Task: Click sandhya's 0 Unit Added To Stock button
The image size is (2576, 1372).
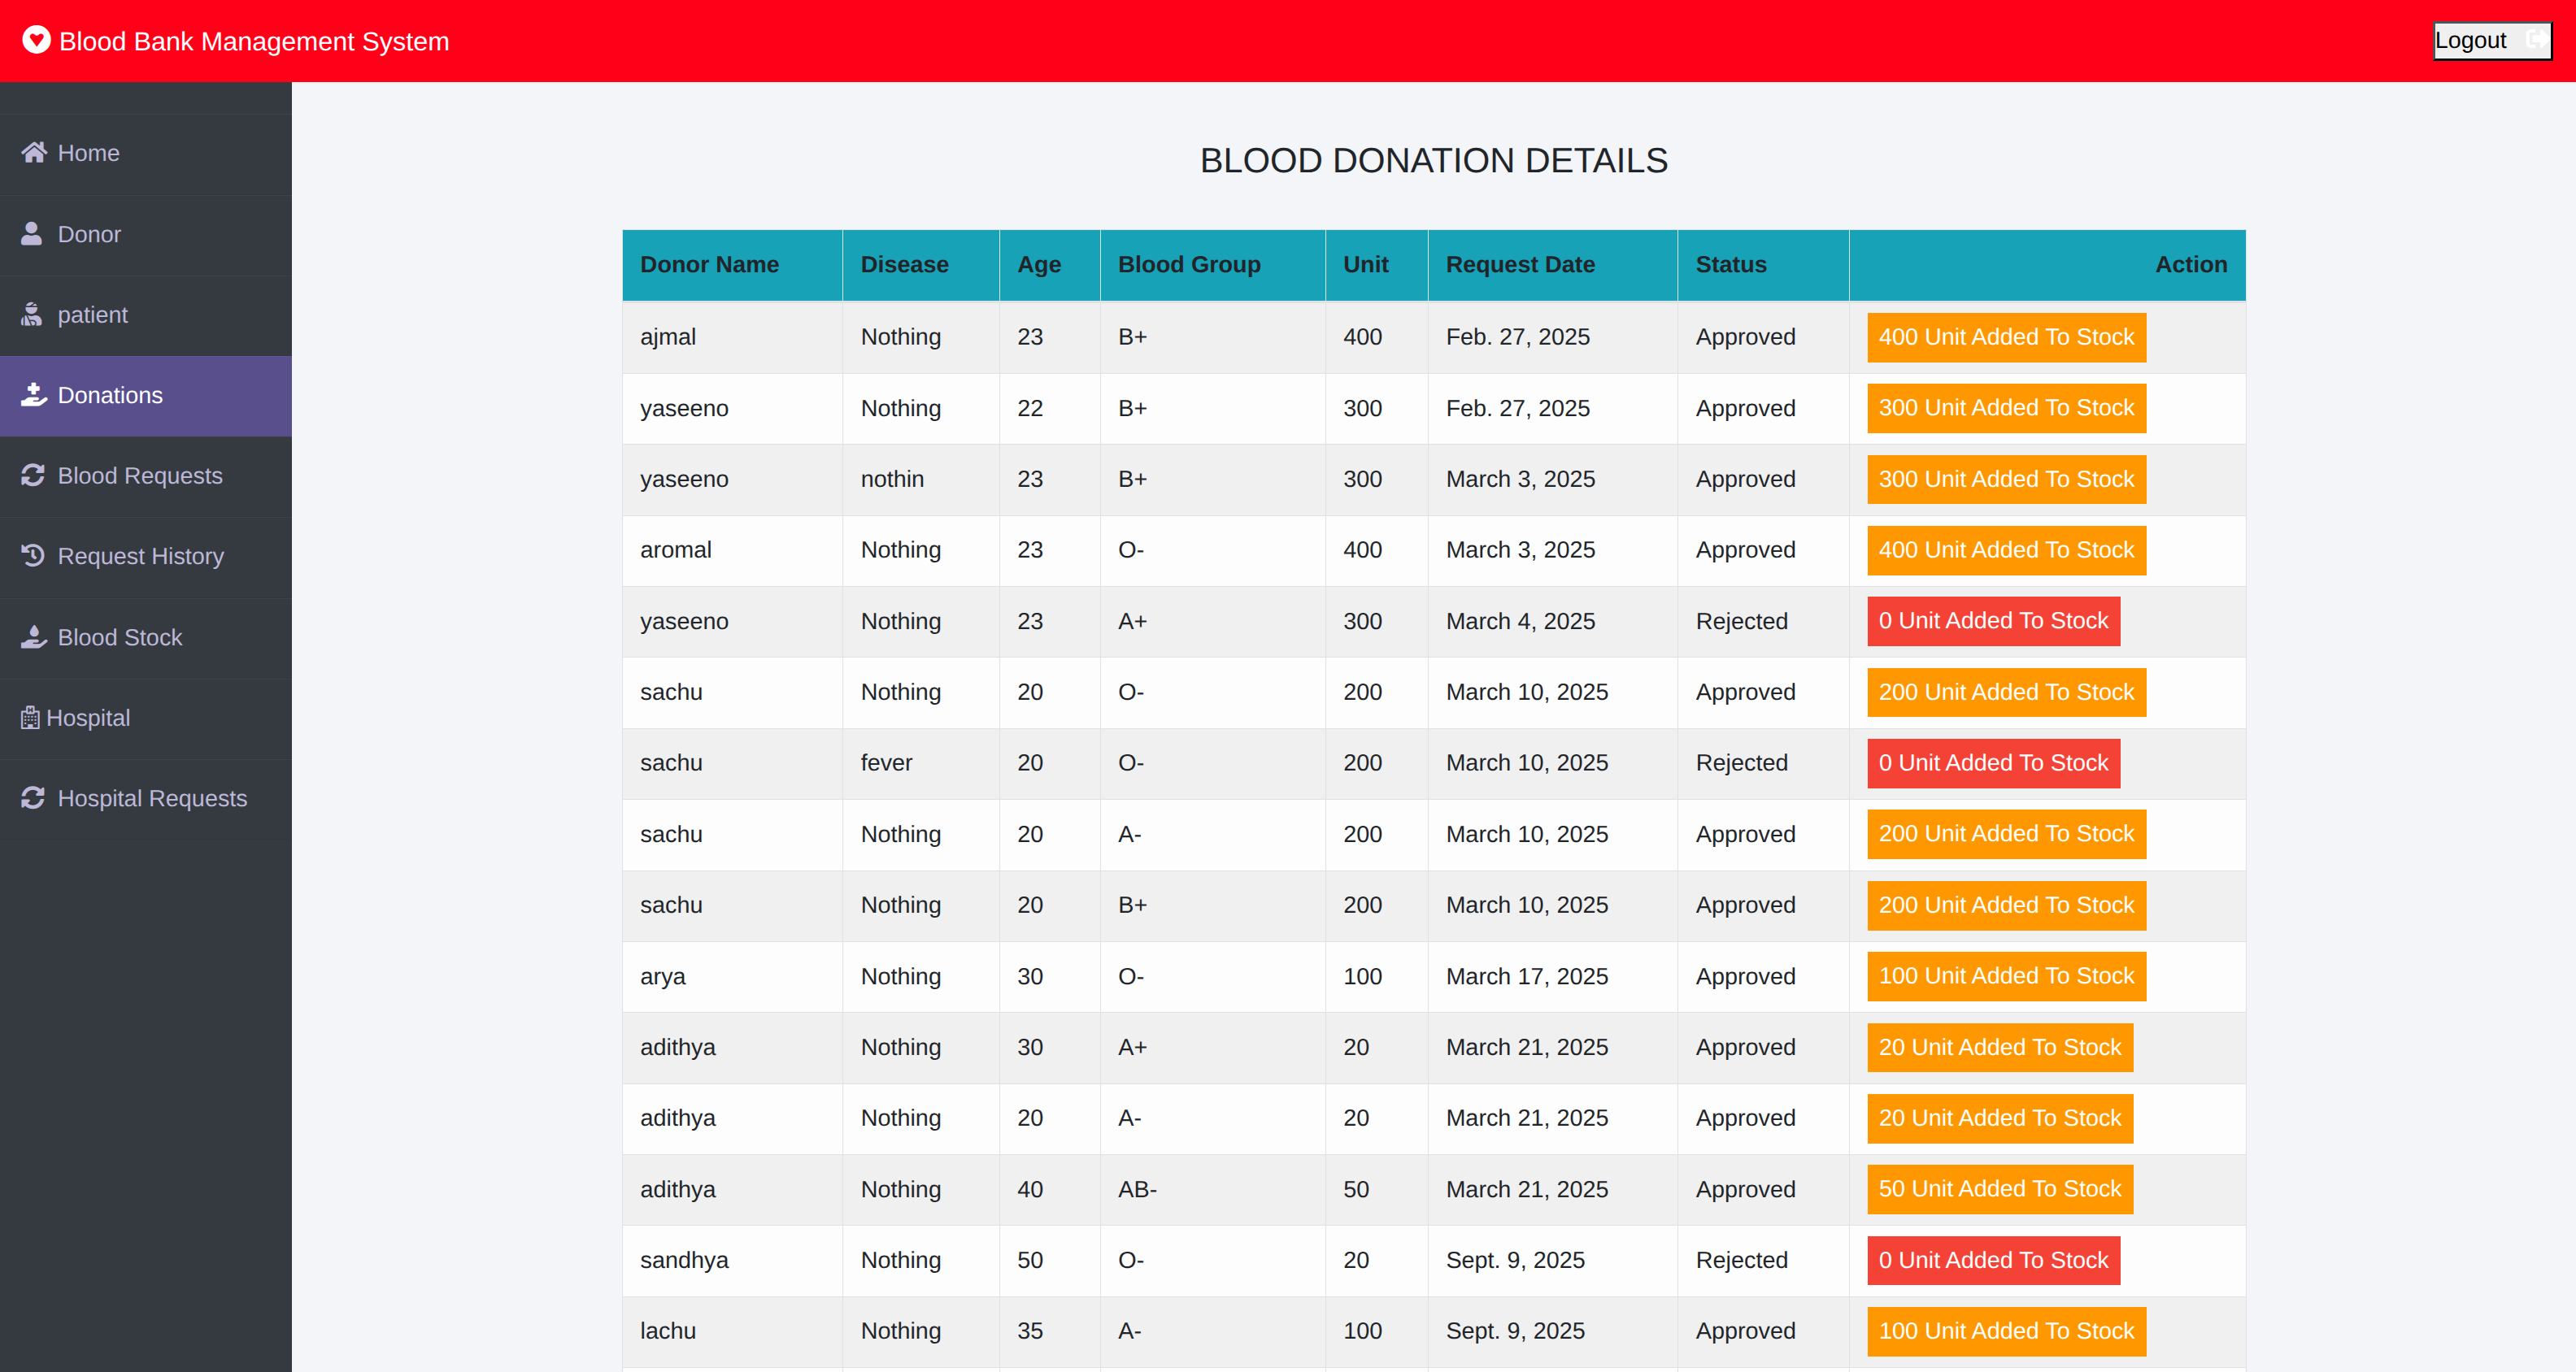Action: coord(1993,1260)
